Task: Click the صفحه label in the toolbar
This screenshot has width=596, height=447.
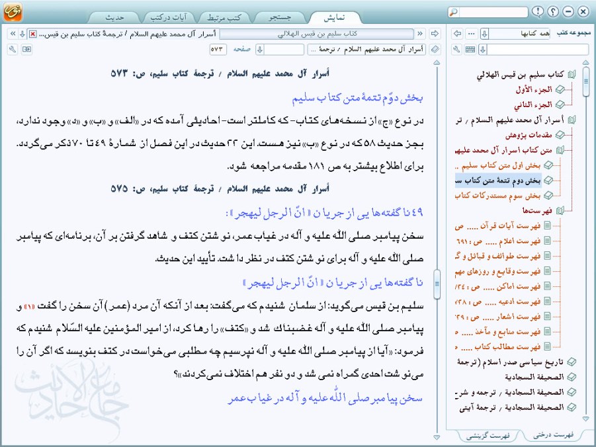Action: coord(241,50)
